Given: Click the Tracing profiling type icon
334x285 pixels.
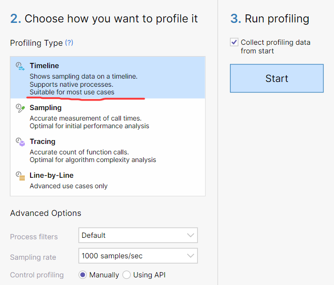Looking at the screenshot, I should [x=20, y=142].
